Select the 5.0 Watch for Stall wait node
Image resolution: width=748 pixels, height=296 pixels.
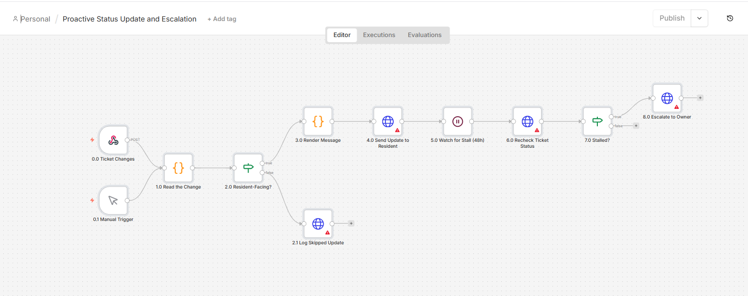tap(457, 121)
